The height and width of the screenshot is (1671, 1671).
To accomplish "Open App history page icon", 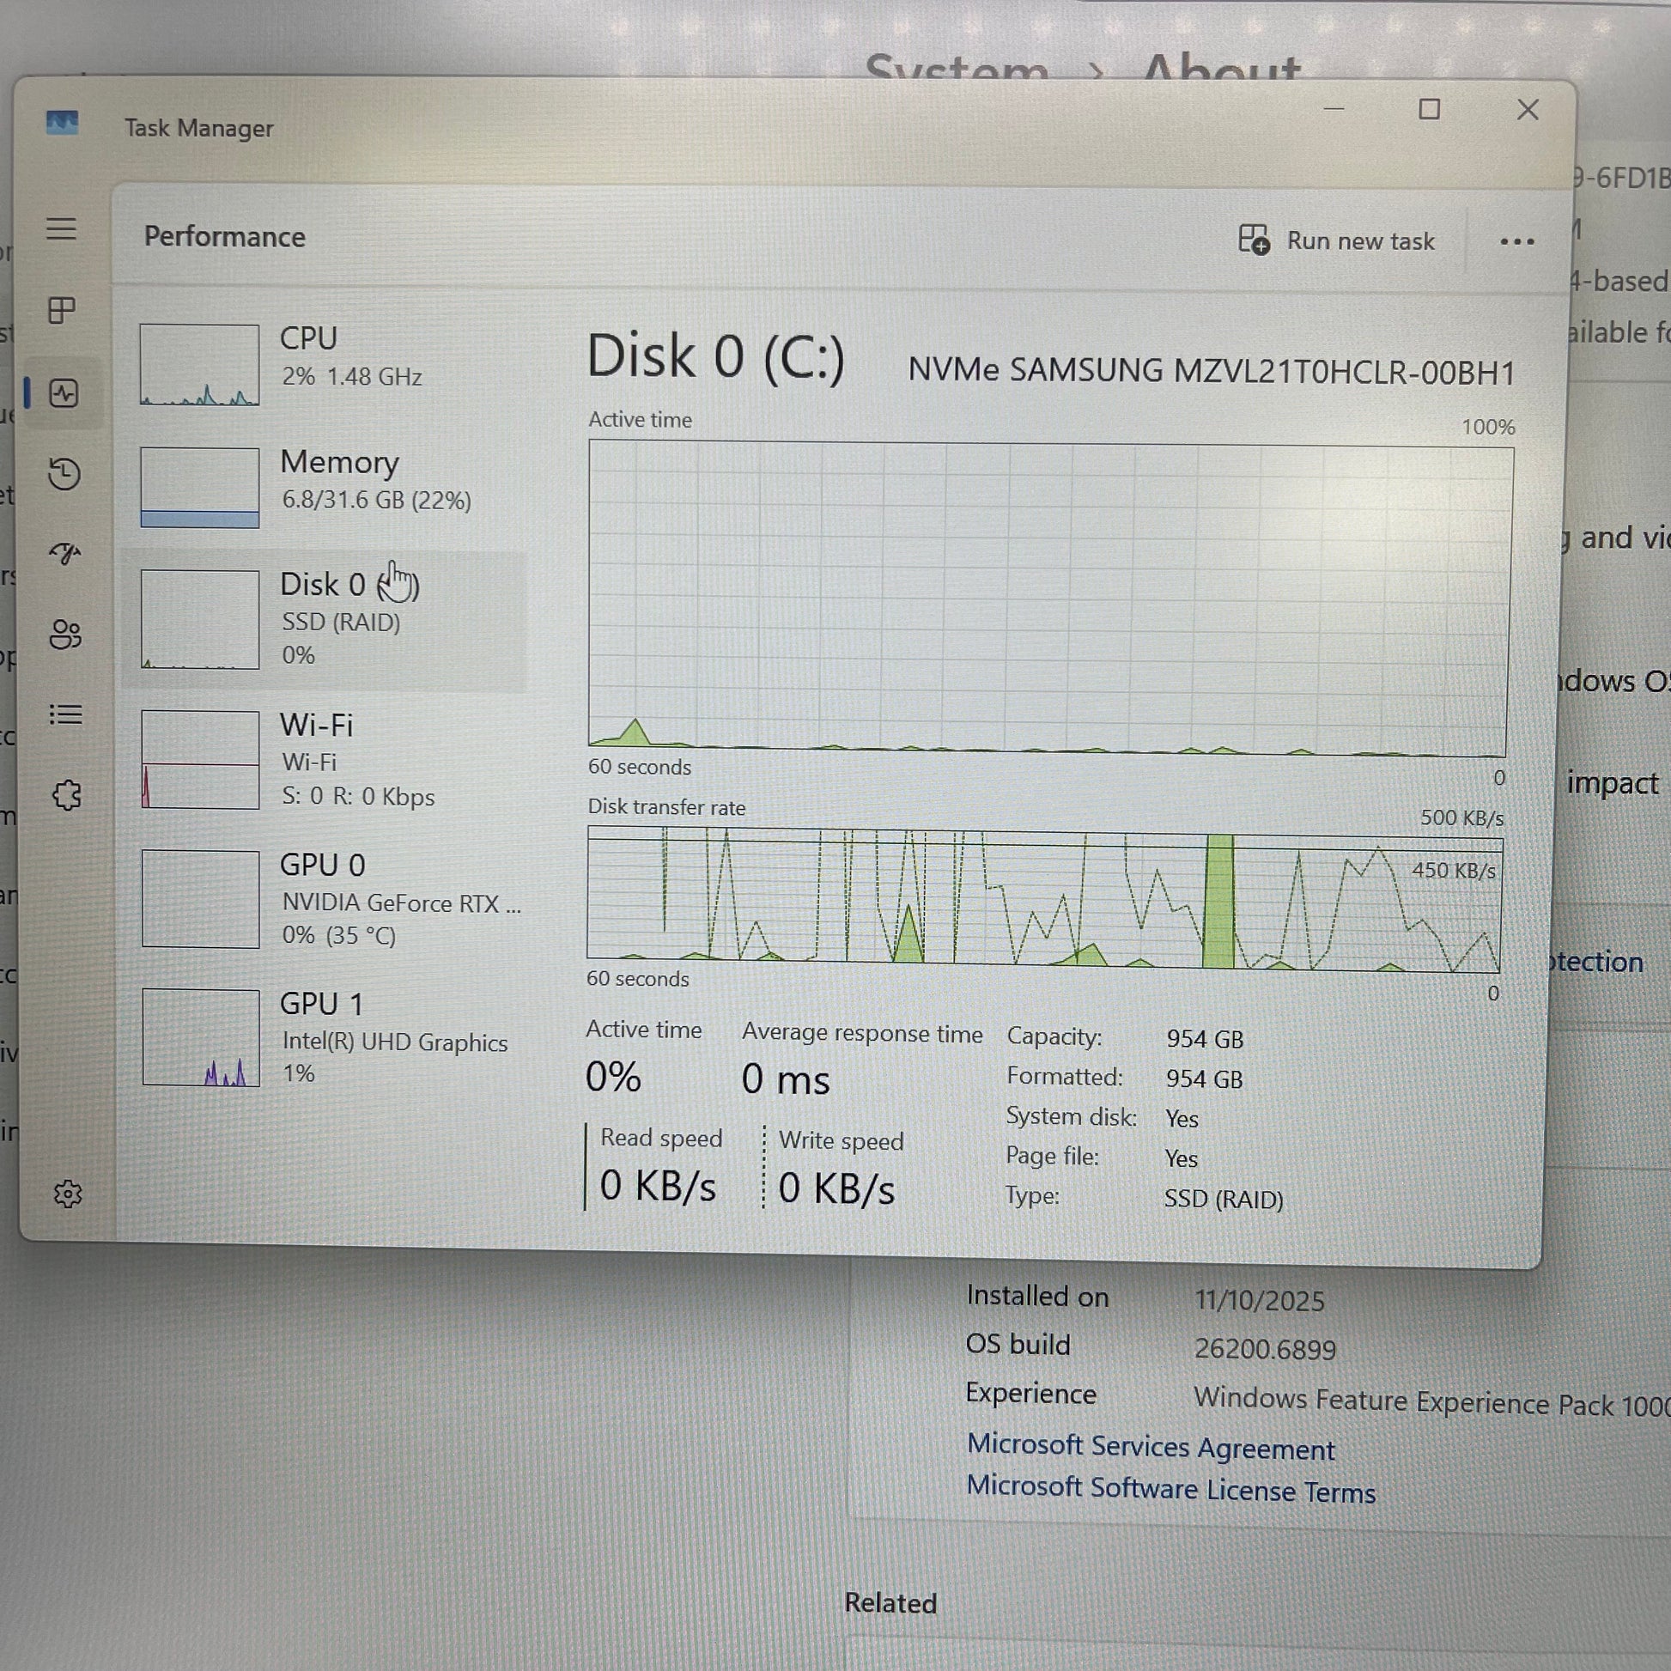I will [65, 474].
